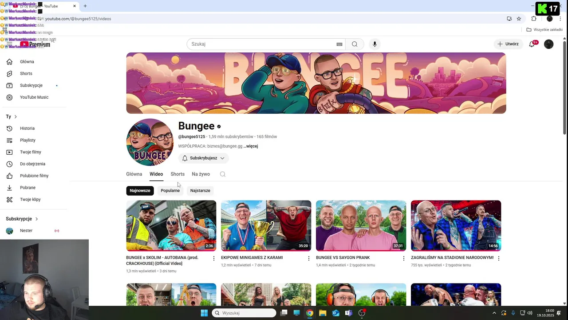Screen dimensions: 568x320
Task: Open Outlook from the taskbar
Action: pyautogui.click(x=336, y=313)
